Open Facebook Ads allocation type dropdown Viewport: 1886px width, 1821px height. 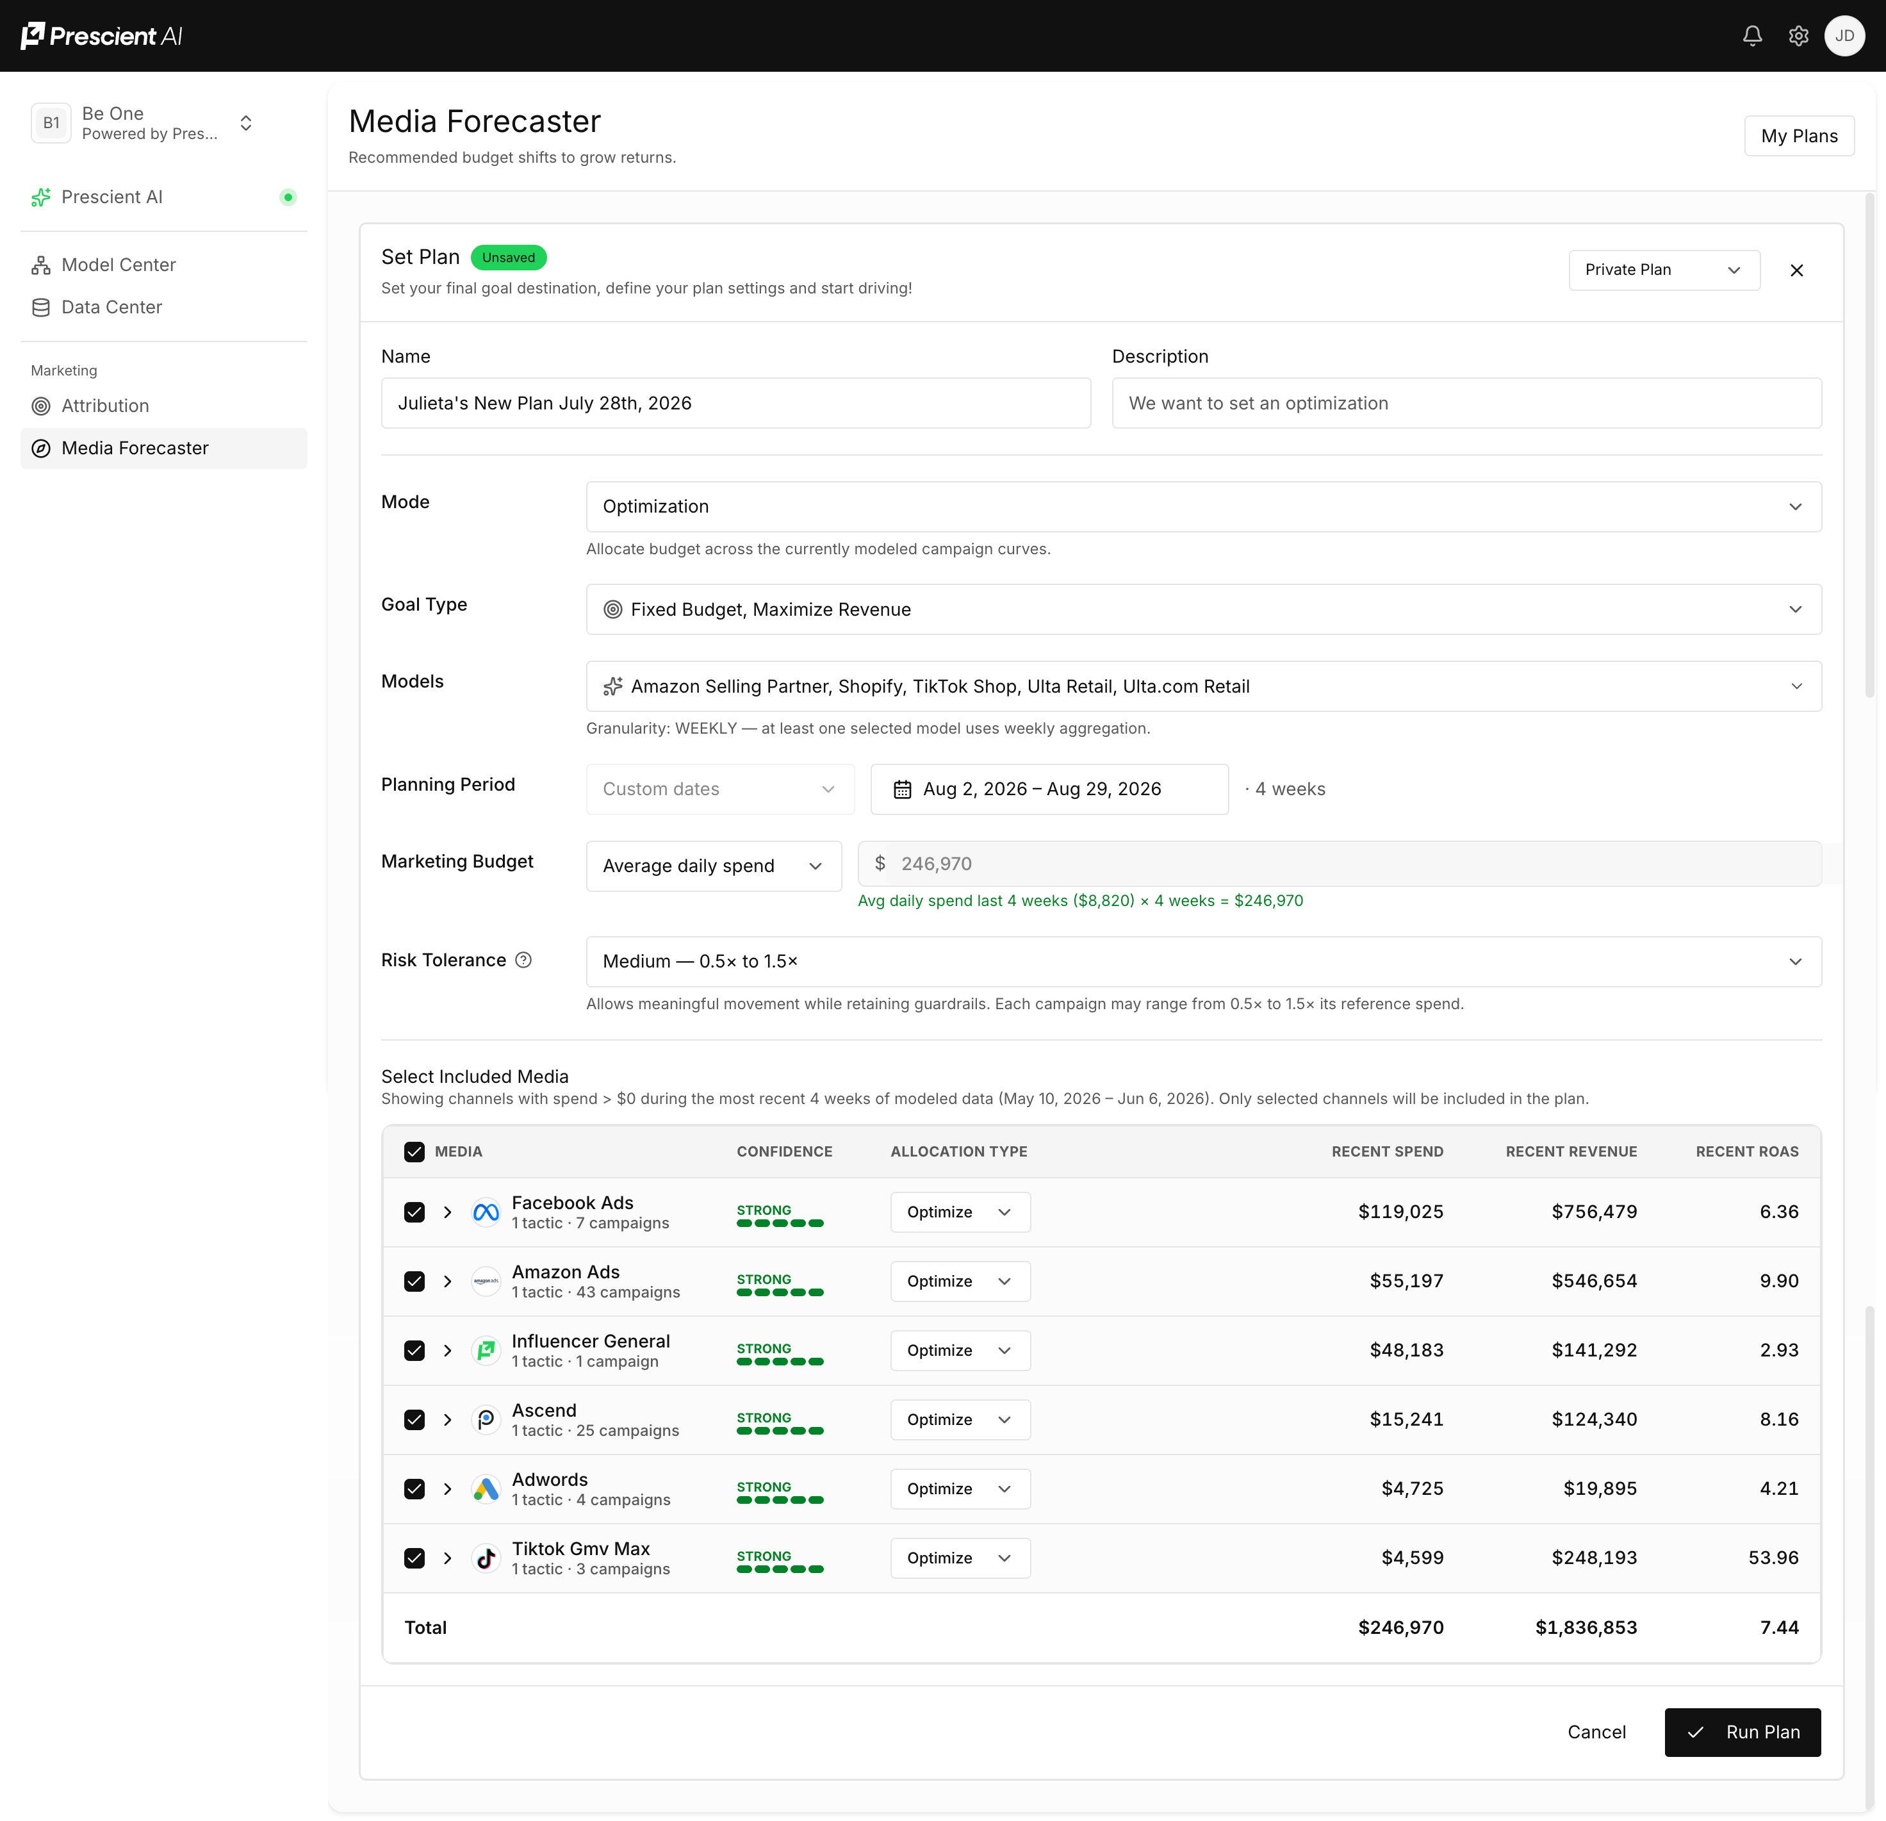pyautogui.click(x=960, y=1212)
